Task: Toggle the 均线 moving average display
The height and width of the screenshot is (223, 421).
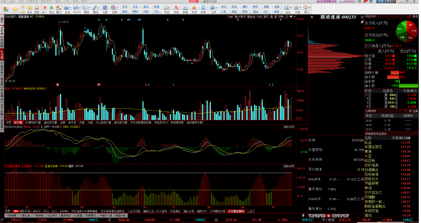Action: coord(259,17)
